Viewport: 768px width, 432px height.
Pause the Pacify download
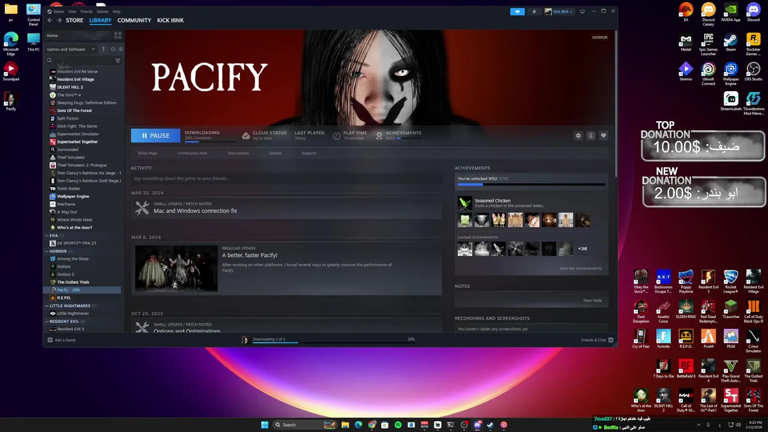155,136
